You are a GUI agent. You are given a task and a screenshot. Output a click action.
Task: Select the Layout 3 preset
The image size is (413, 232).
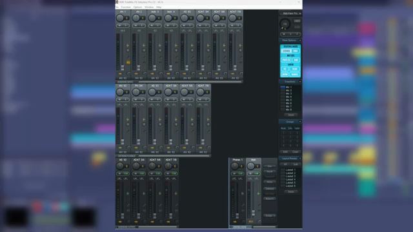click(290, 176)
